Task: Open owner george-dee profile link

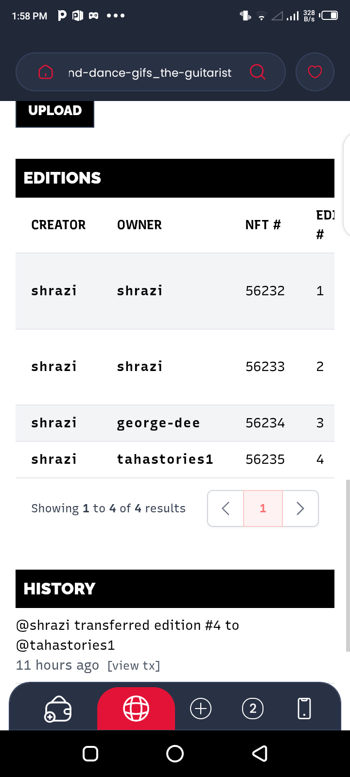Action: coord(158,423)
